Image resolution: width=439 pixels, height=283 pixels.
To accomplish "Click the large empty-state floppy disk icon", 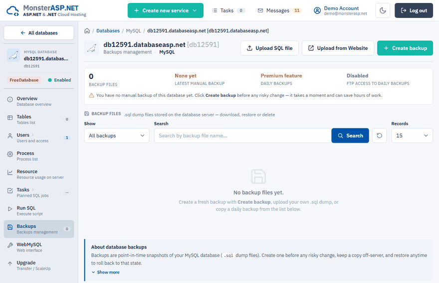I will (x=258, y=177).
